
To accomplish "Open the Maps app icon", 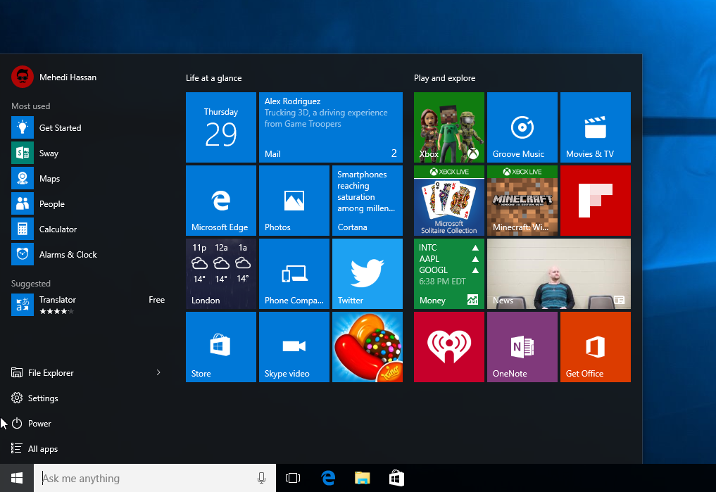I will coord(23,179).
